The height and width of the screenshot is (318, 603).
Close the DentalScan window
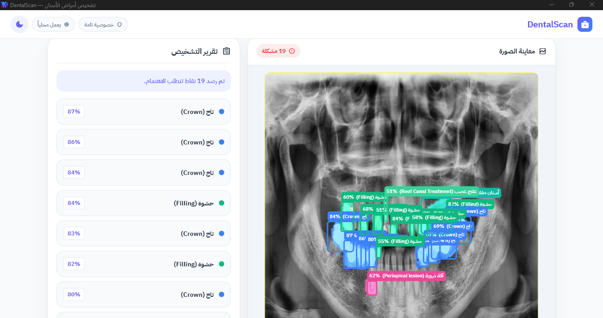592,5
